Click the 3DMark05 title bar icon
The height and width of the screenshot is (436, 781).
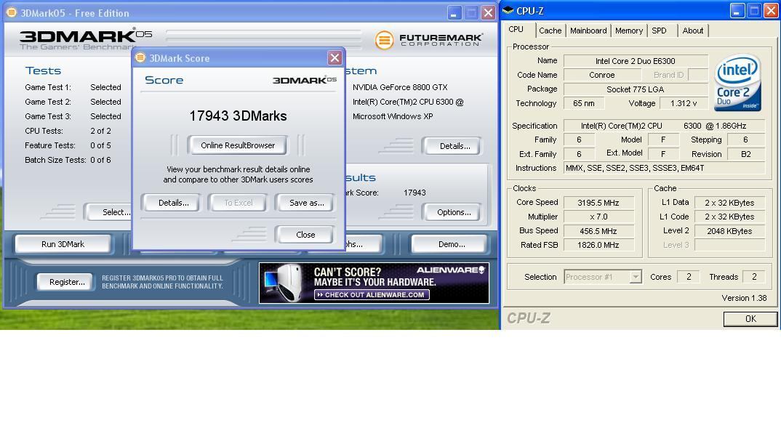click(x=11, y=12)
